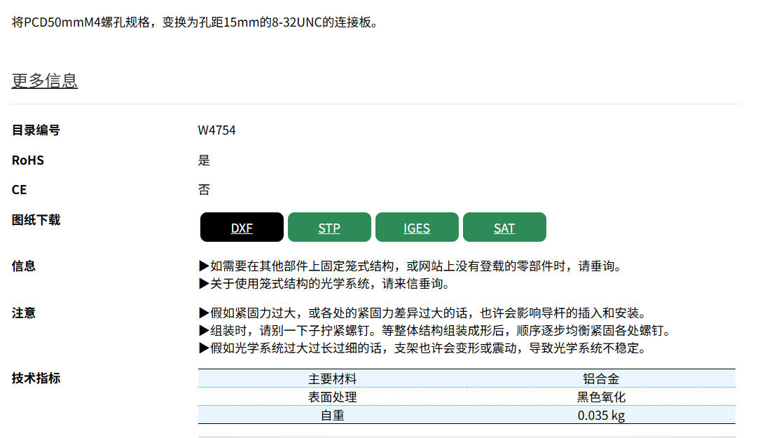Click the 目录编号 row label
The width and height of the screenshot is (774, 438).
[36, 130]
